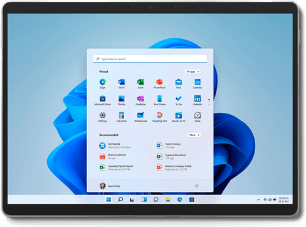
Task: Click the volume speaker tray icon
Action: [x=270, y=199]
